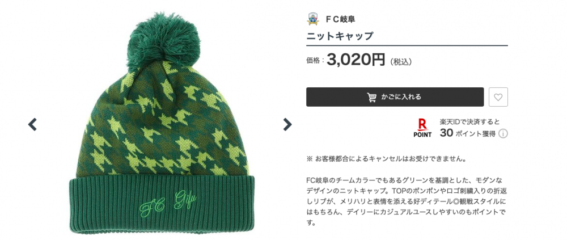This screenshot has width=567, height=240.
Task: Click the product description paragraph about FC岐阜
Action: 407,201
